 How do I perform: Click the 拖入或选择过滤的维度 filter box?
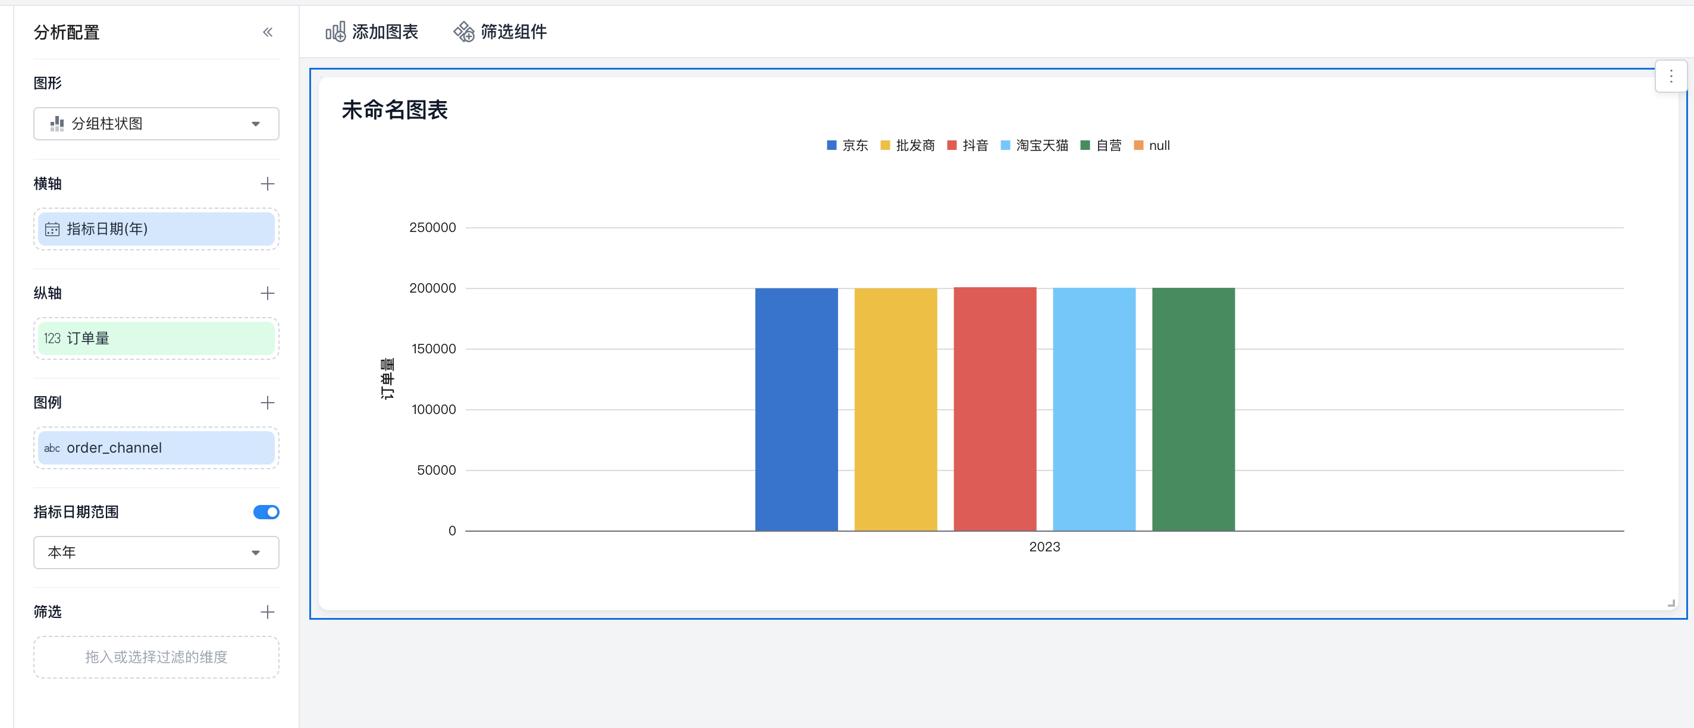click(156, 657)
